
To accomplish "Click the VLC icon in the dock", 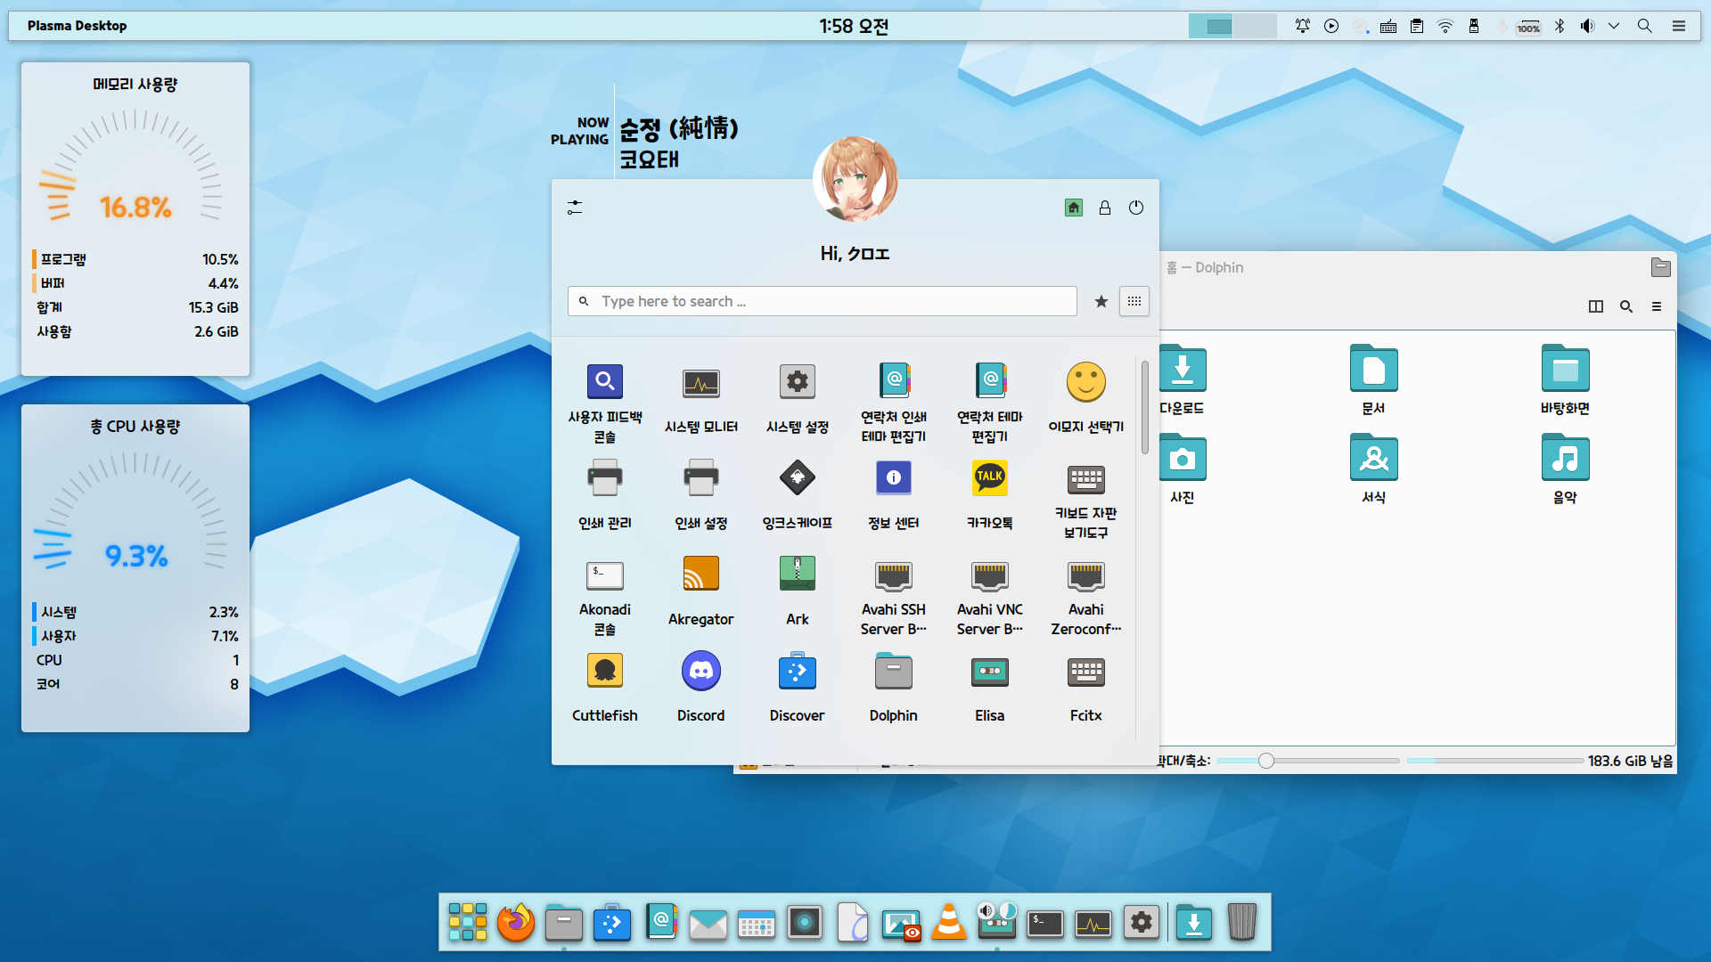I will tap(949, 923).
